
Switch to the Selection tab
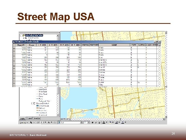[36, 118]
